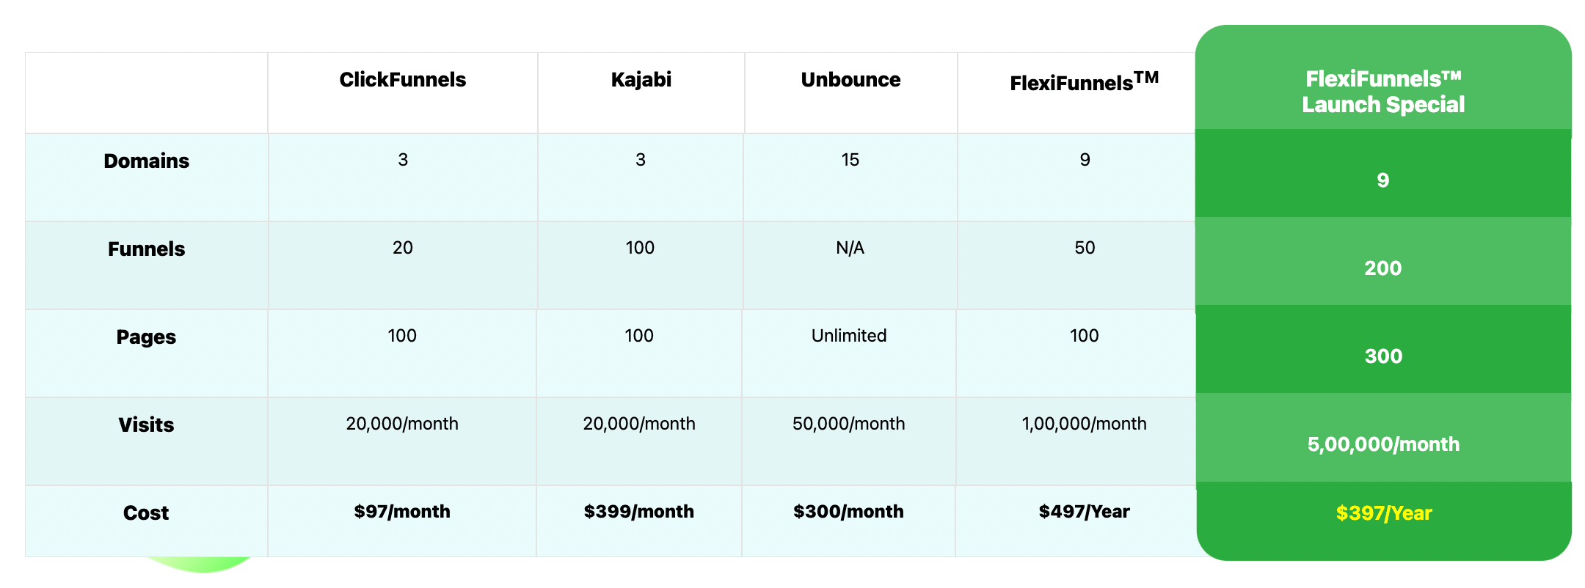Select FlexiFunnels Launch Special heading
Screen dimensions: 1585x588
click(1383, 92)
